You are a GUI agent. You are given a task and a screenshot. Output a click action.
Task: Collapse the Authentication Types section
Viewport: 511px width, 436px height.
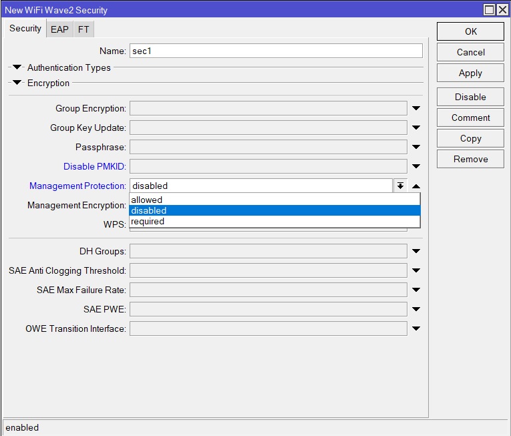tap(17, 67)
